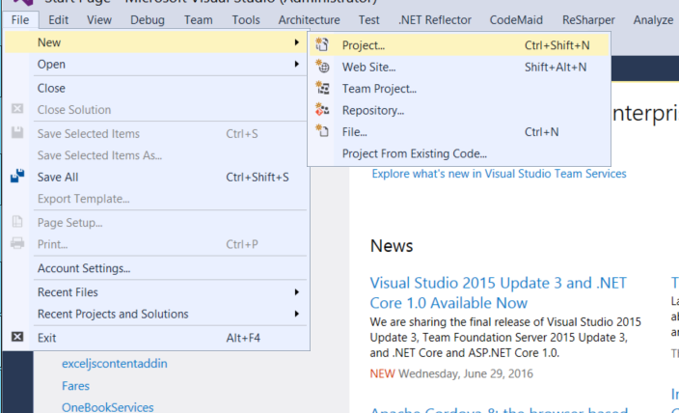Choose Project... from the New submenu
The height and width of the screenshot is (413, 679).
click(459, 45)
